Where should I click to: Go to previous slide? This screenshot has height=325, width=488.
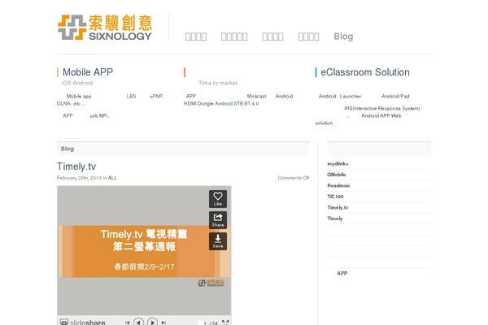click(138, 322)
